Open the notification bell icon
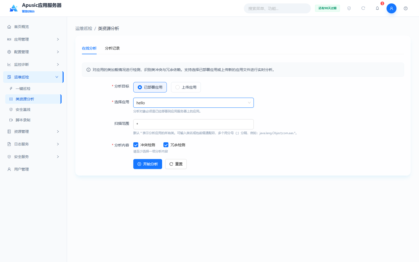This screenshot has height=262, width=419. [x=377, y=8]
